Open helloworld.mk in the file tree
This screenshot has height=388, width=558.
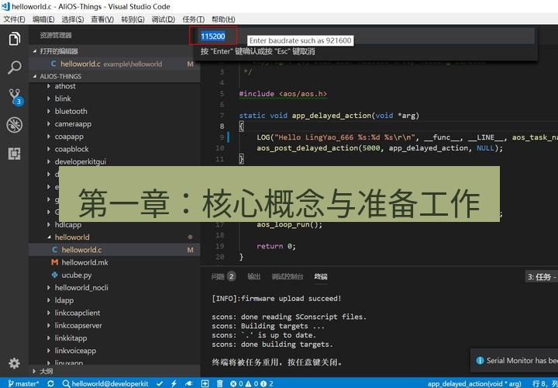point(84,262)
